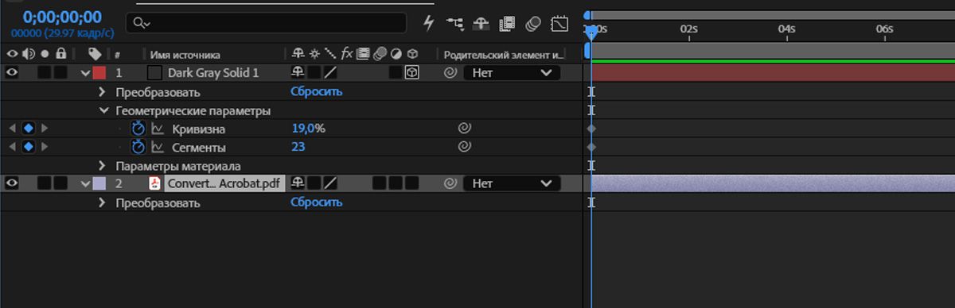Collapse layer 2 Convert Acrobat.pdf
The height and width of the screenshot is (308, 955).
click(x=85, y=184)
